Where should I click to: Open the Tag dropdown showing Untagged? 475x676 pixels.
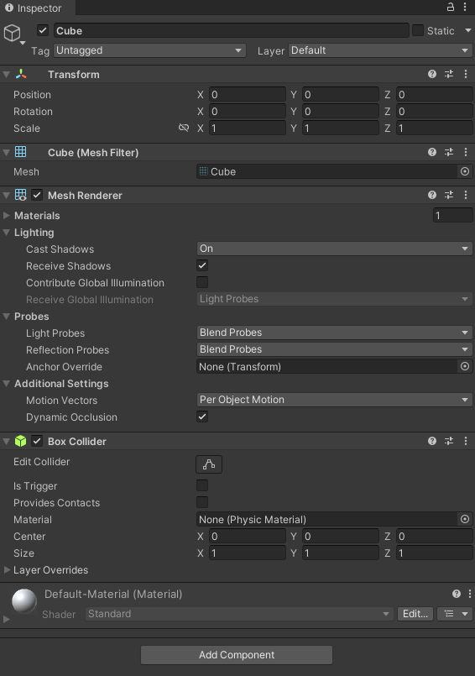(x=149, y=50)
